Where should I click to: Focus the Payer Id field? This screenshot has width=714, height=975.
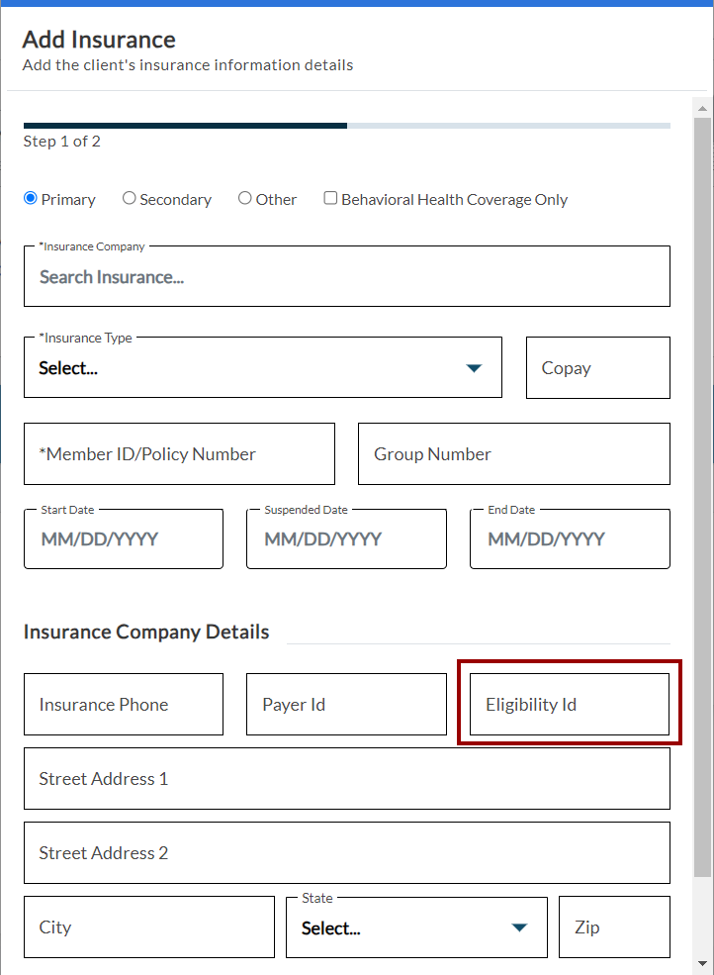click(346, 705)
